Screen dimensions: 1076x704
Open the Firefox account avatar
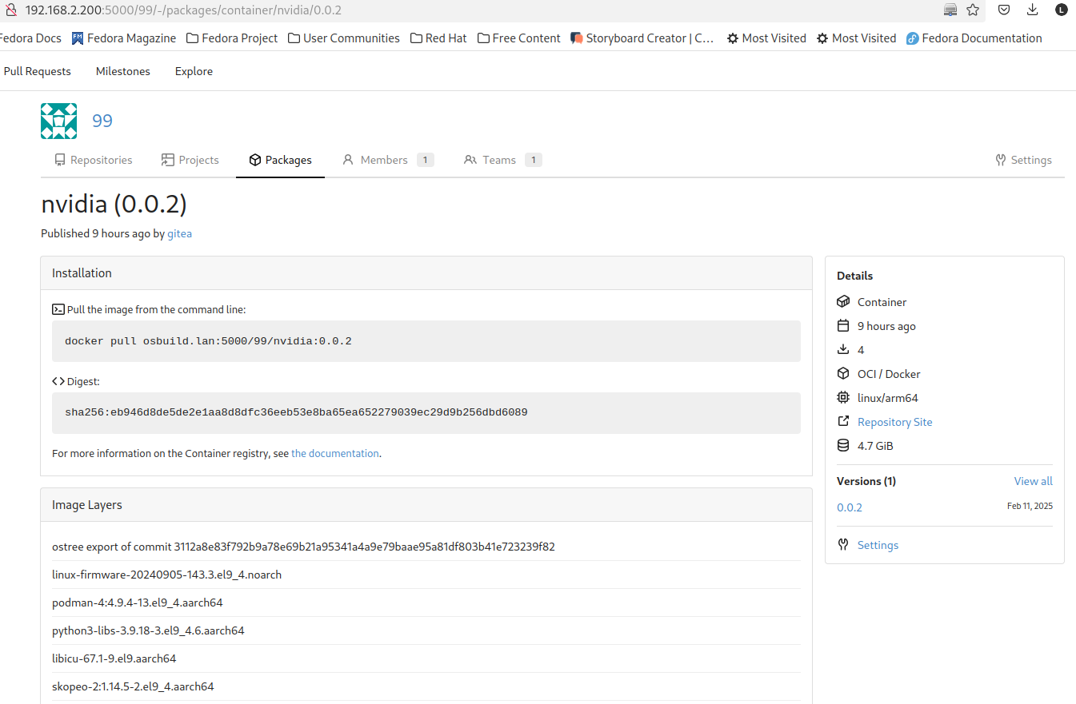(x=1061, y=10)
